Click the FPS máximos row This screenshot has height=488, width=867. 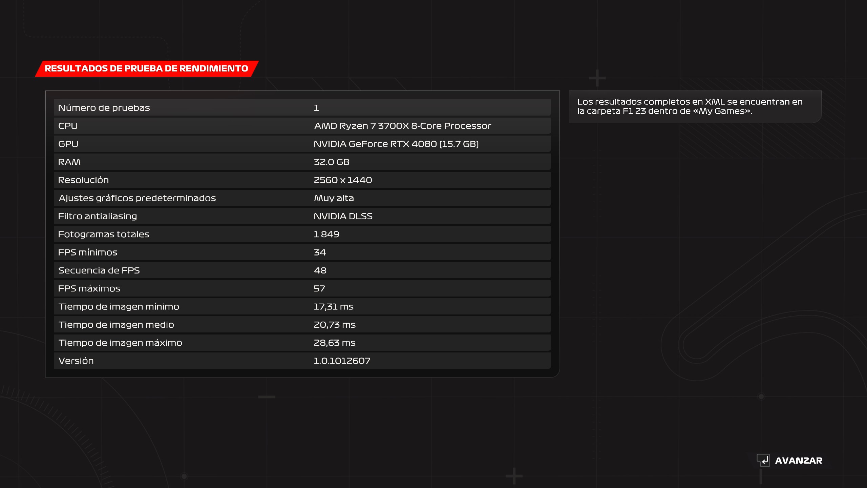click(302, 288)
